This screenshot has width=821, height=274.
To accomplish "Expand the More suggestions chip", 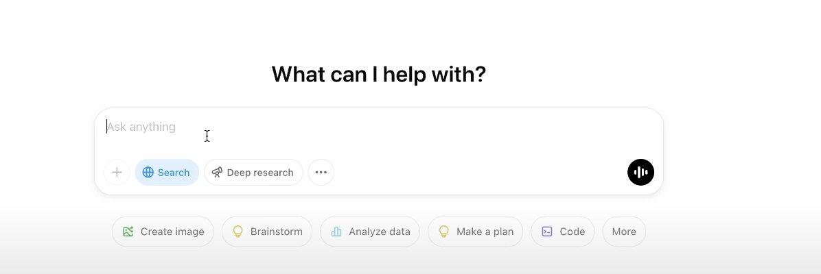I will 624,232.
